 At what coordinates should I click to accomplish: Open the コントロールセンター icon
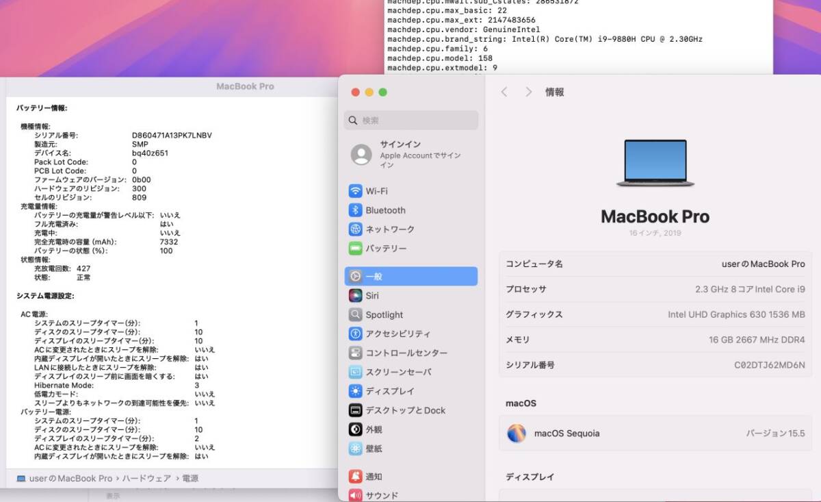point(355,353)
